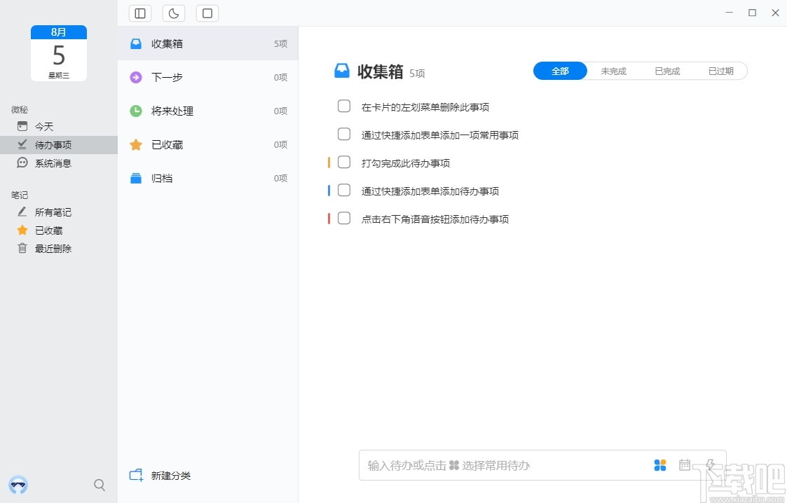Open common todos with four-dot grid icon

660,465
